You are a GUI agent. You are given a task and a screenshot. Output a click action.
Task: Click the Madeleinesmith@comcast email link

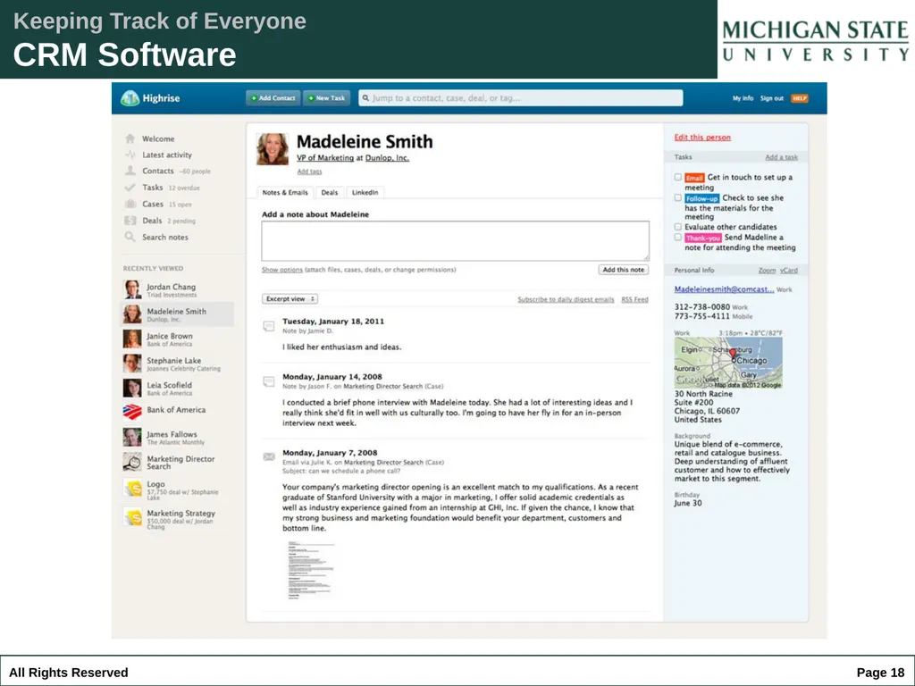pos(724,289)
